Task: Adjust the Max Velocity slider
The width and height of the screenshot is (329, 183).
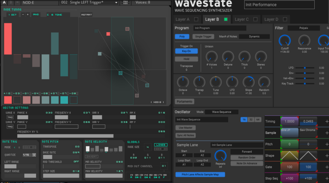Action: (x=104, y=176)
